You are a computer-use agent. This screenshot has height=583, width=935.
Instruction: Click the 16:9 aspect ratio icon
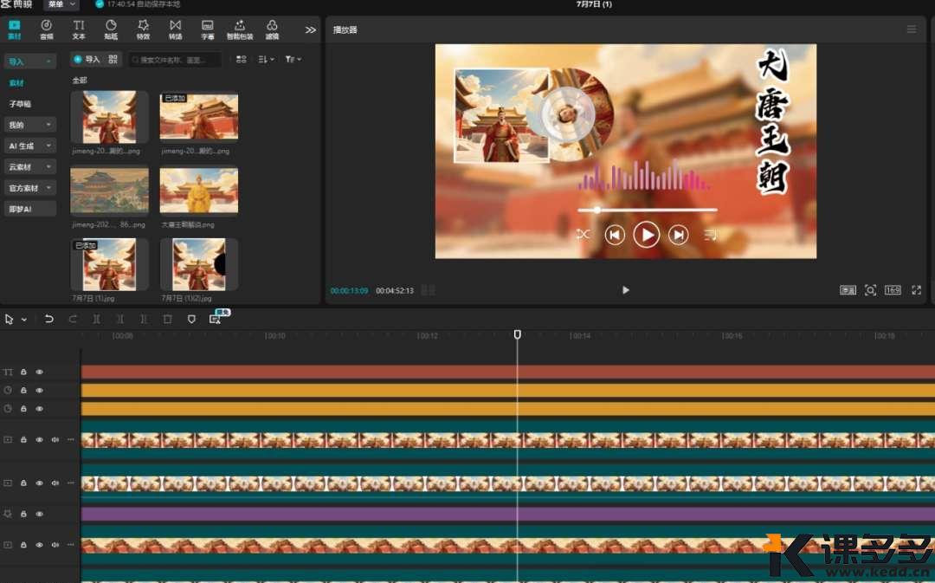(x=893, y=290)
